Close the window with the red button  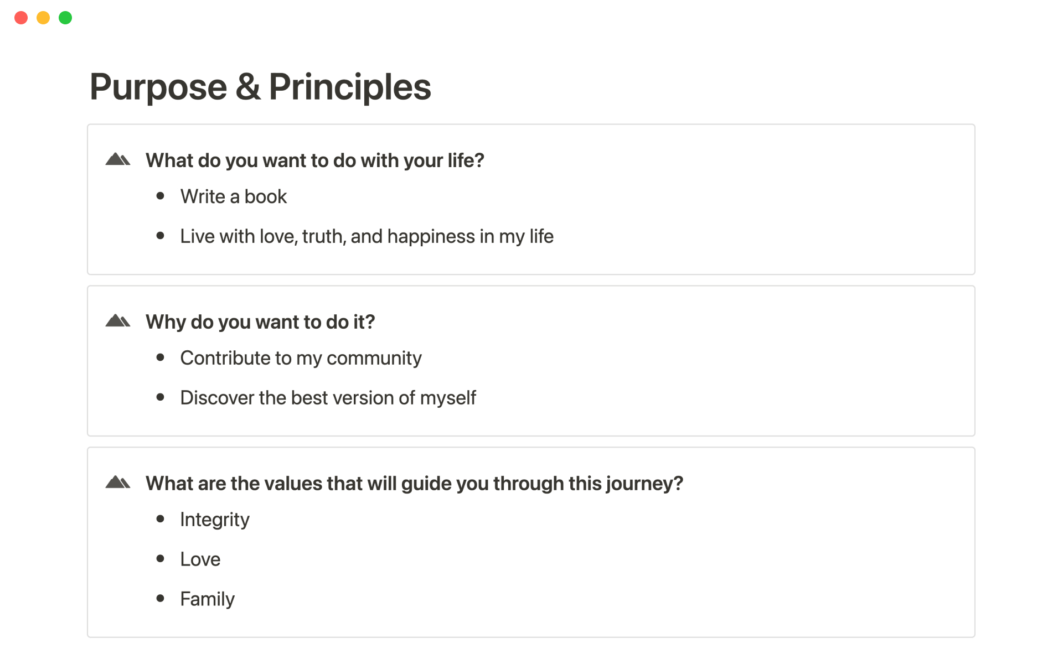pos(21,18)
